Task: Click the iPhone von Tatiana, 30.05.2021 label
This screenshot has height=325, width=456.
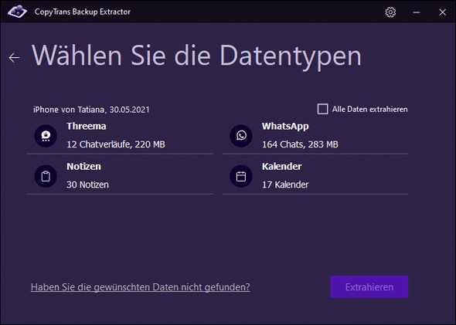Action: tap(91, 110)
